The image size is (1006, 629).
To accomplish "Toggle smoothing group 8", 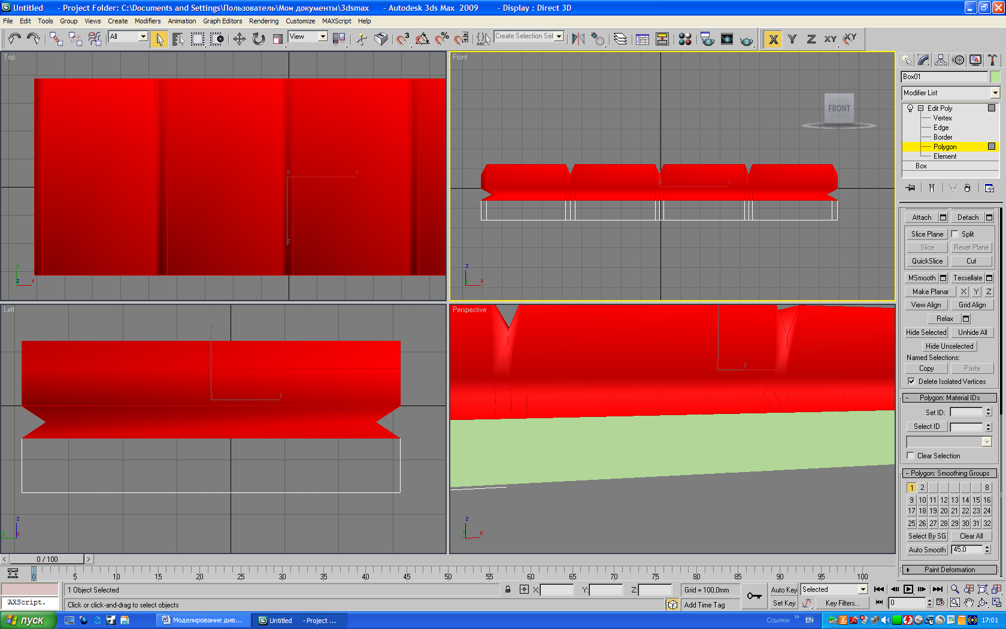I will point(987,488).
